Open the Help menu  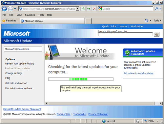pyautogui.click(x=50, y=15)
